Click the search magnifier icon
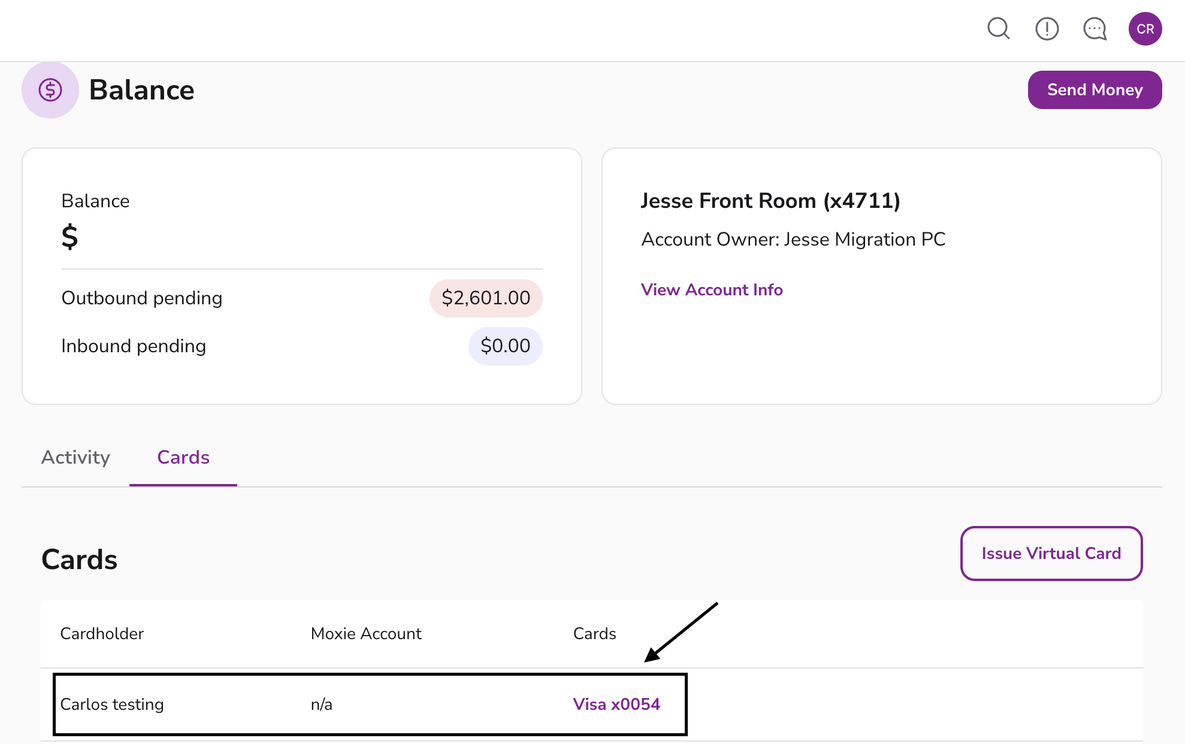 pos(998,29)
